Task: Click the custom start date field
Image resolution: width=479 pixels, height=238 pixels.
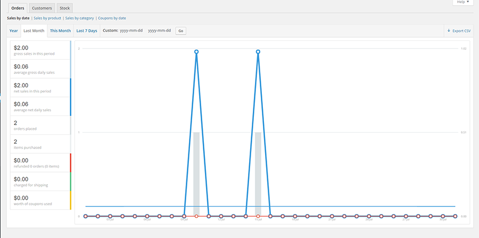Action: pyautogui.click(x=131, y=30)
